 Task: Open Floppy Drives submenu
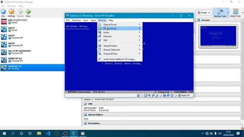tap(120, 29)
